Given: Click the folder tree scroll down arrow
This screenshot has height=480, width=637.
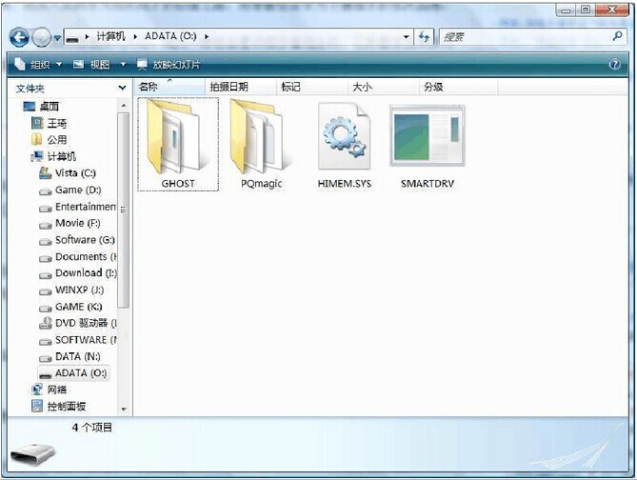Looking at the screenshot, I should point(124,409).
